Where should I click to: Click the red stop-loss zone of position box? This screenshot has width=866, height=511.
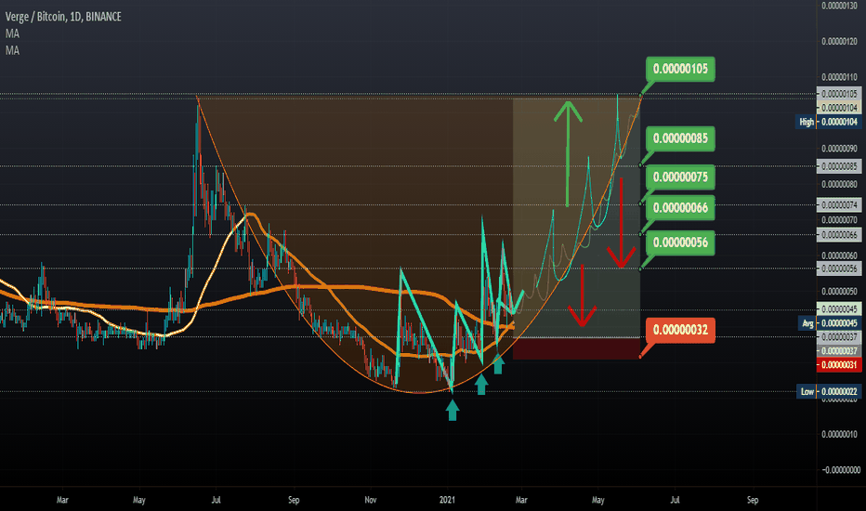tap(576, 348)
